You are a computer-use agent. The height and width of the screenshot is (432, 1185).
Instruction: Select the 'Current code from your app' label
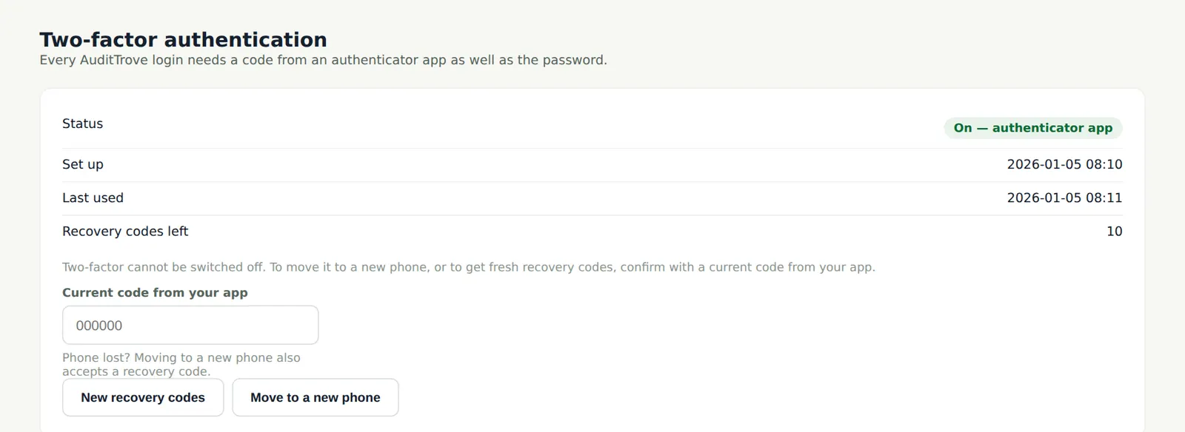tap(155, 292)
